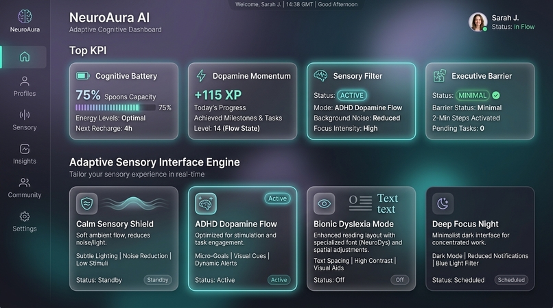Click the 'Status: Off' label

(x=329, y=280)
